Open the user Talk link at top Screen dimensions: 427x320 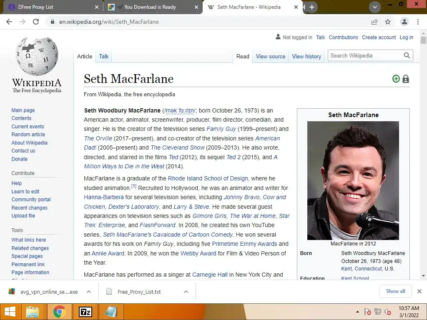click(321, 37)
